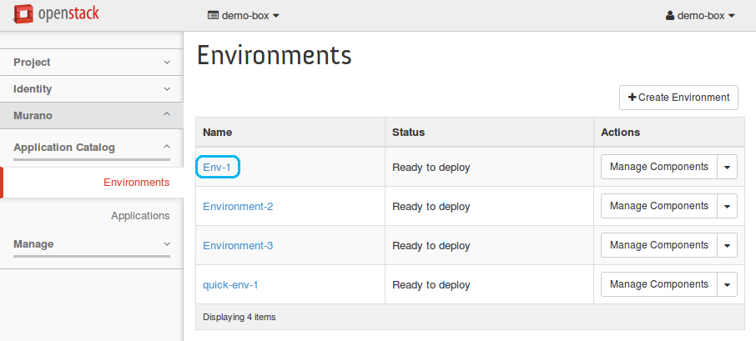Open the Environment-2 link
This screenshot has height=341, width=756.
[238, 207]
